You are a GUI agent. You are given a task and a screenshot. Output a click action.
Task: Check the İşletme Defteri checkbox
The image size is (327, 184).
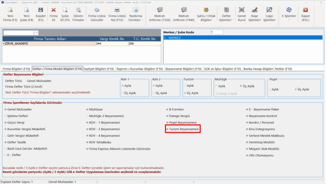pos(5,116)
